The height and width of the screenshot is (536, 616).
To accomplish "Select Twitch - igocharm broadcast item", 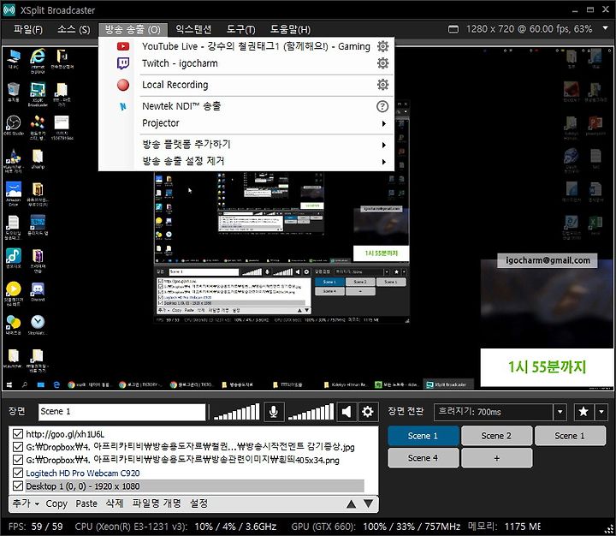I will click(x=180, y=63).
